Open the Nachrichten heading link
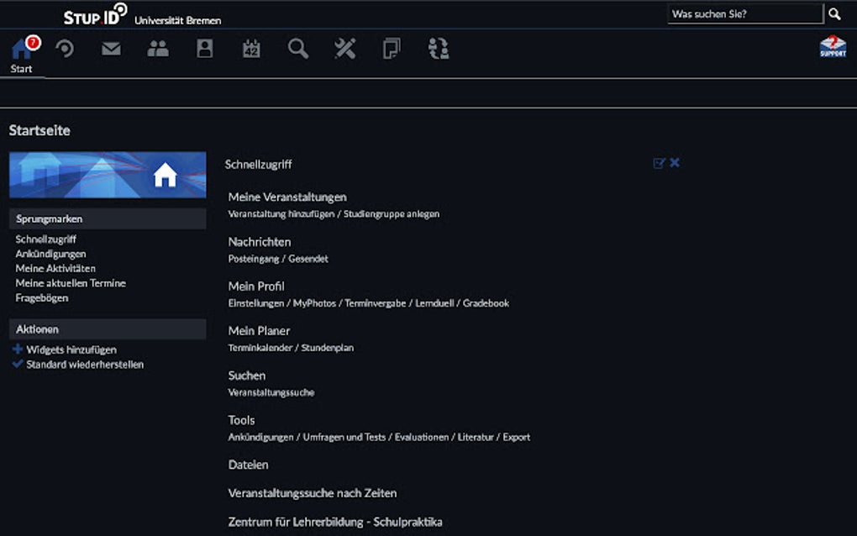The height and width of the screenshot is (536, 857). click(x=260, y=242)
